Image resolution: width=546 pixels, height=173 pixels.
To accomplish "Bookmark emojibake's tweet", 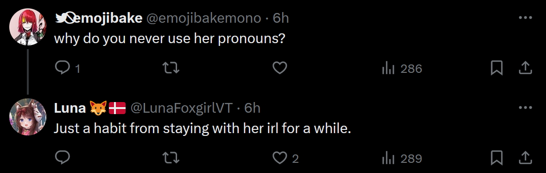I will point(496,68).
